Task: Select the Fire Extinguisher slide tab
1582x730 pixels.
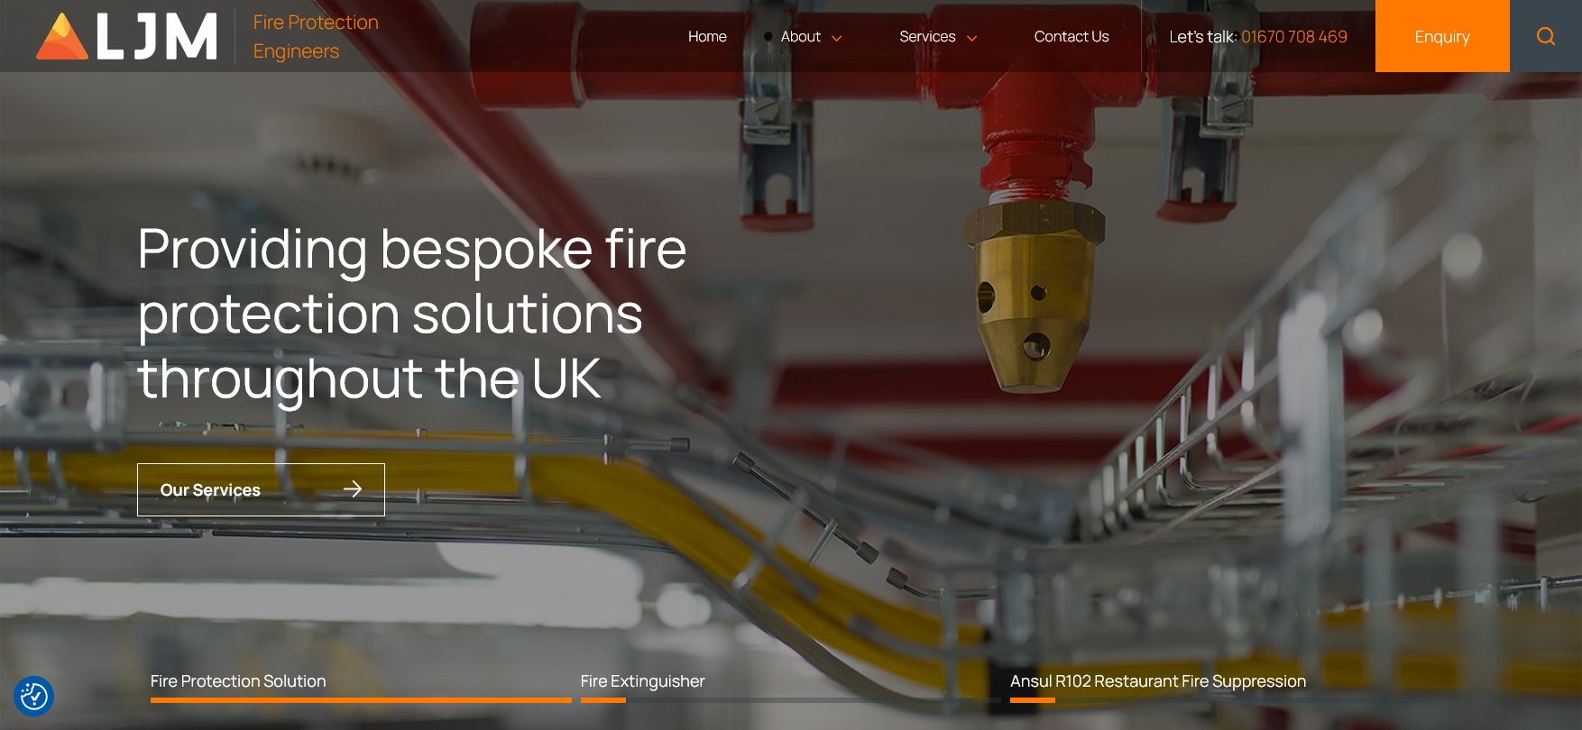Action: (x=642, y=681)
